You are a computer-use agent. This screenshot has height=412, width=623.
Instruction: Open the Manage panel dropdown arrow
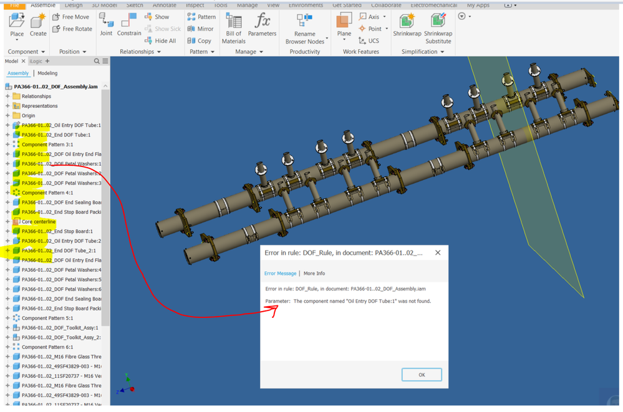point(261,52)
